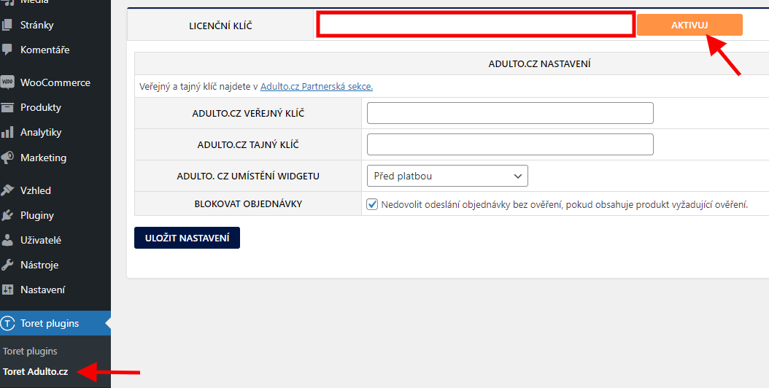769x388 pixels.
Task: Click the Pluginy plug icon
Action: tap(8, 215)
